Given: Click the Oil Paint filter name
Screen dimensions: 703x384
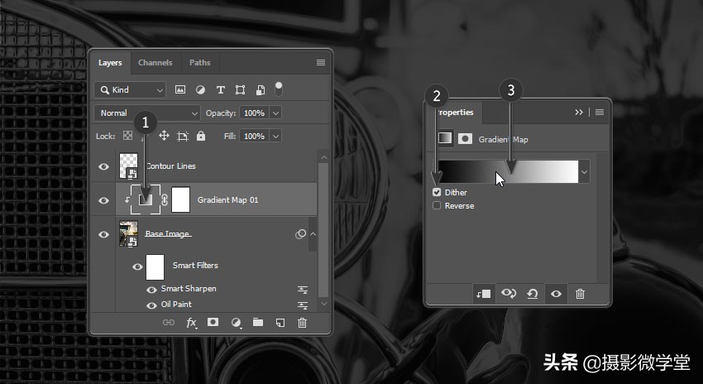Looking at the screenshot, I should click(x=176, y=305).
